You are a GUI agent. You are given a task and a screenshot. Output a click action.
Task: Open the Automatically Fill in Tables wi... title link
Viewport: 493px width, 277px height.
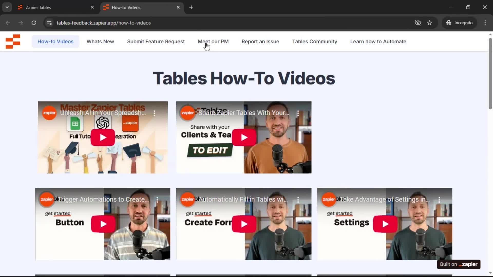pyautogui.click(x=243, y=199)
